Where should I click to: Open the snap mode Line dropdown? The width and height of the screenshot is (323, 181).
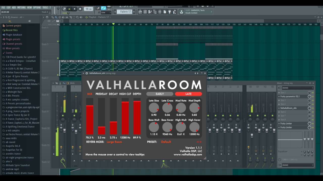pyautogui.click(x=106, y=13)
